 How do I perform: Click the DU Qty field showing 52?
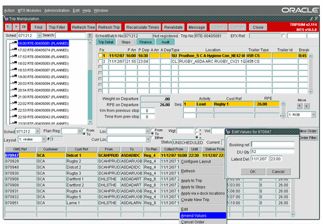tap(273, 152)
